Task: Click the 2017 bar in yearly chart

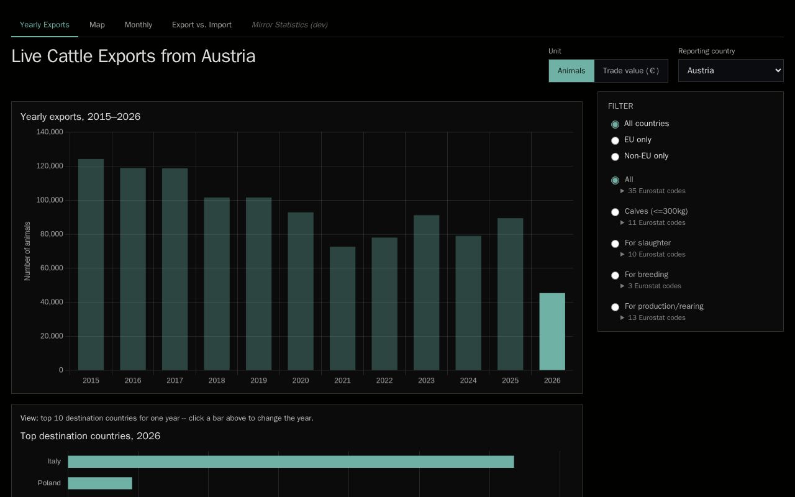Action: (175, 269)
